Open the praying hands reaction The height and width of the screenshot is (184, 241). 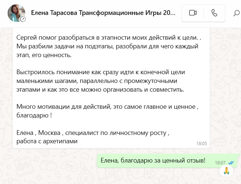(x=226, y=171)
